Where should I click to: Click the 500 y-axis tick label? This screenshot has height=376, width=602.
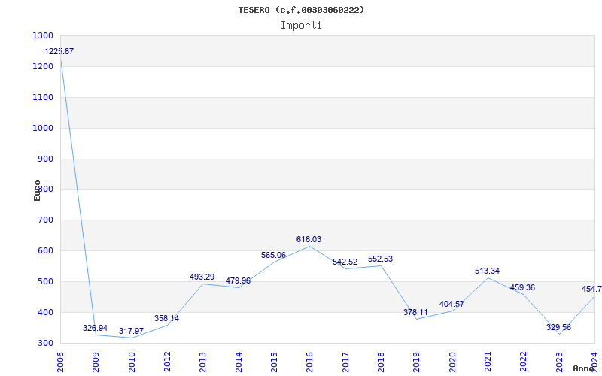45,281
